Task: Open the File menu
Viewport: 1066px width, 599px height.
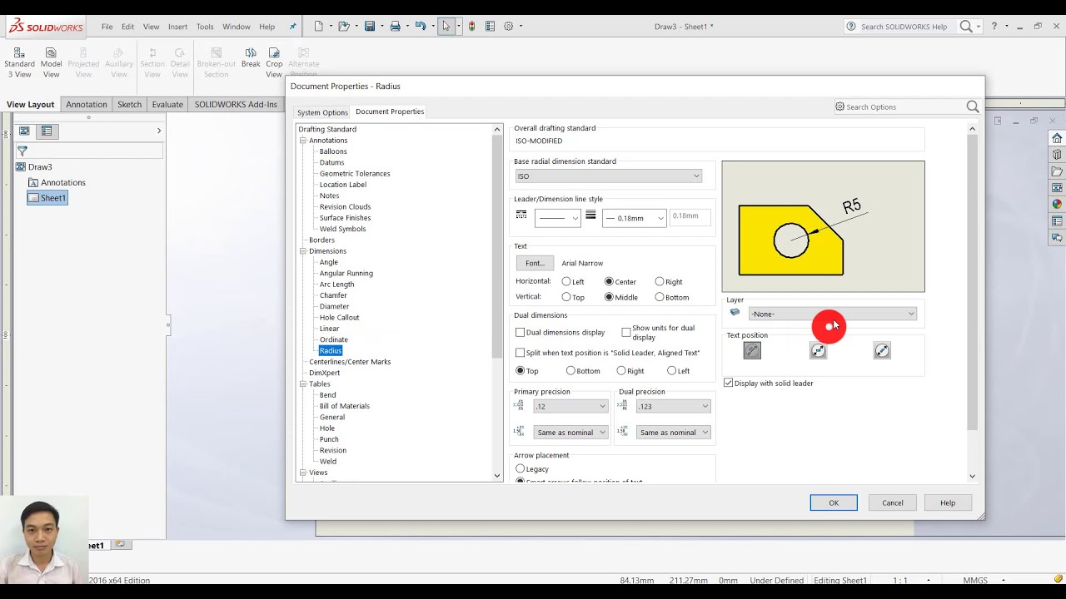Action: coord(107,27)
